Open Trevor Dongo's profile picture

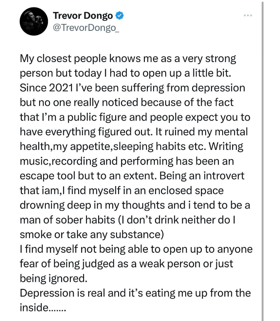click(34, 21)
